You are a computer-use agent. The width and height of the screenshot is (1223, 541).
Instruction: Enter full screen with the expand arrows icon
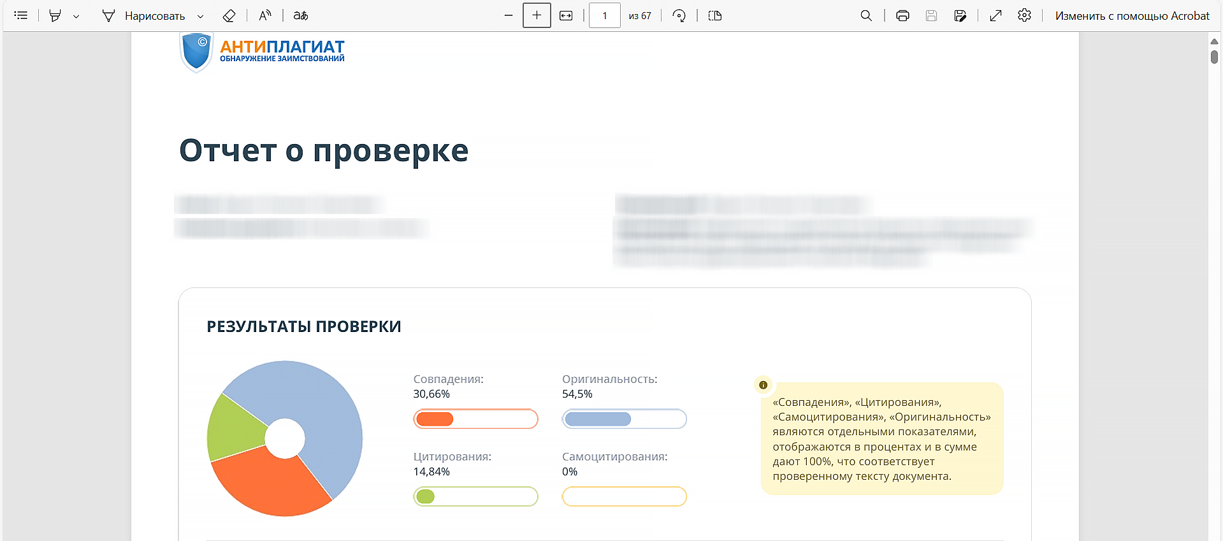tap(995, 16)
